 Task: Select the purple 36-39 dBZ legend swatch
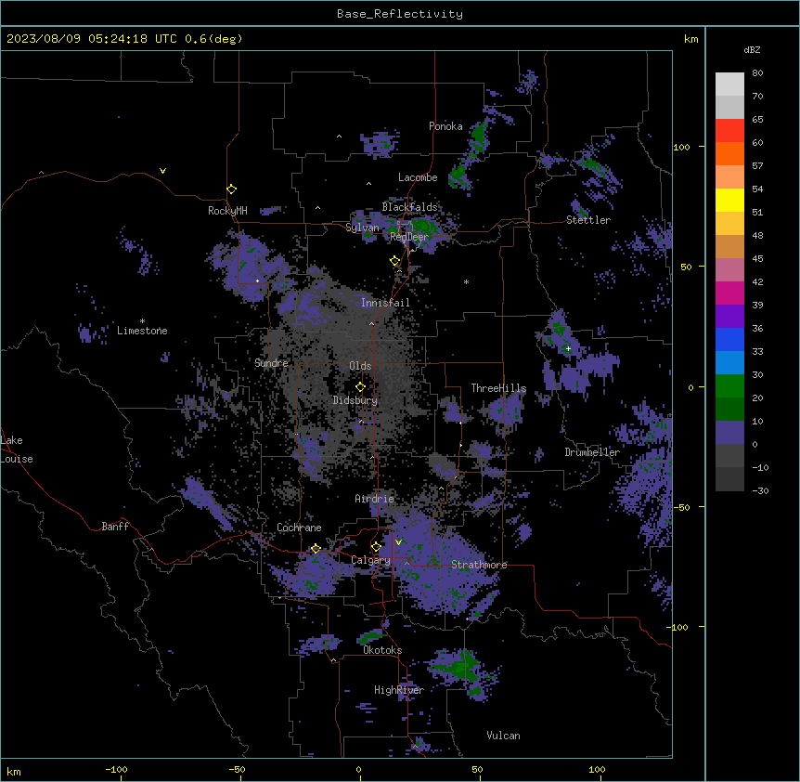(x=729, y=317)
